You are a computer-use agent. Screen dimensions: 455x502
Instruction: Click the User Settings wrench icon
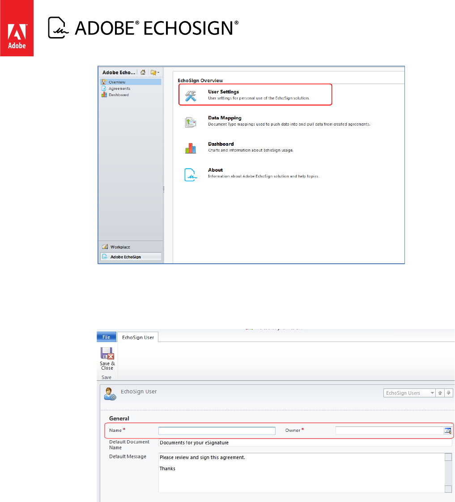[x=190, y=96]
